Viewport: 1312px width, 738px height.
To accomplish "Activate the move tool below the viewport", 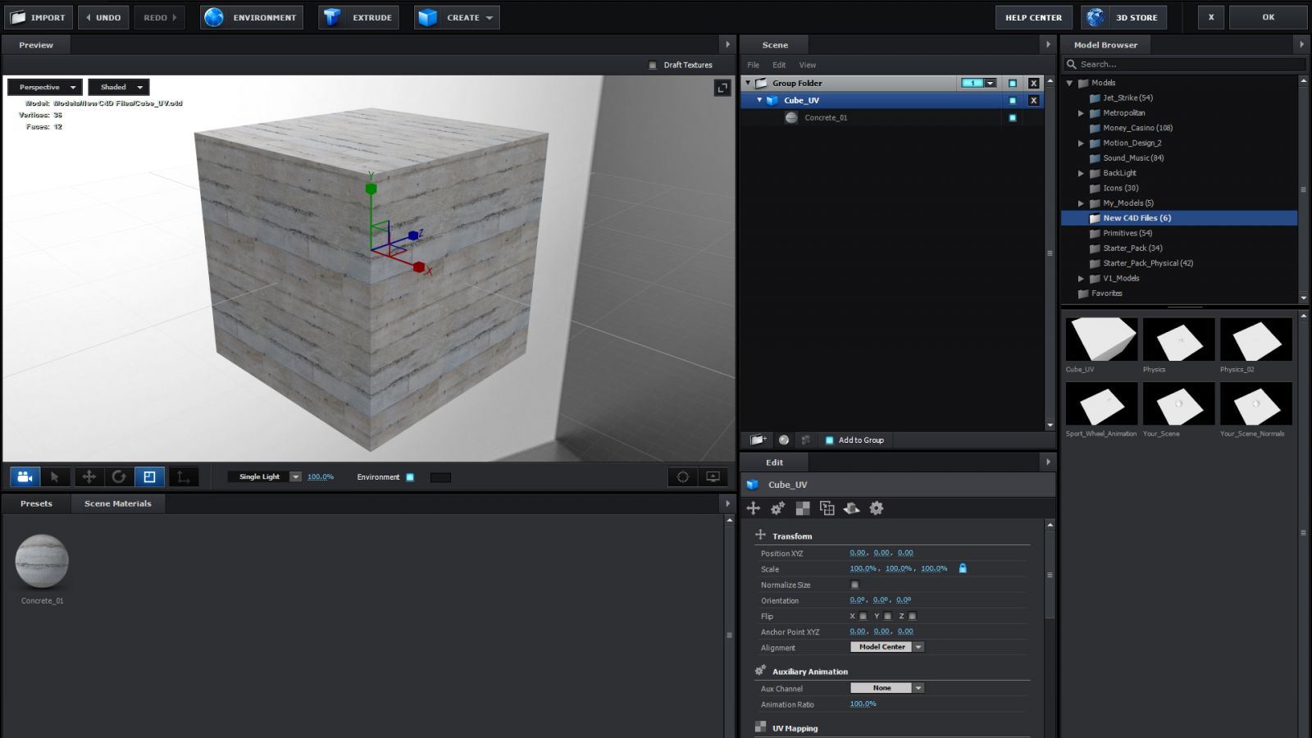I will click(x=89, y=476).
